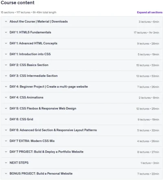Open BONUS PROJECT: Build a Personal Website
Image resolution: width=163 pixels, height=180 pixels.
tap(41, 173)
